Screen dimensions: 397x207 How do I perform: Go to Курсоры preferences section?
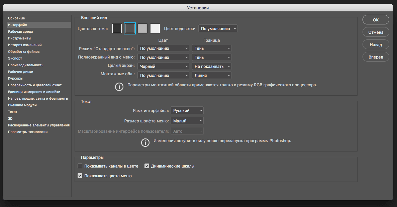(15, 78)
